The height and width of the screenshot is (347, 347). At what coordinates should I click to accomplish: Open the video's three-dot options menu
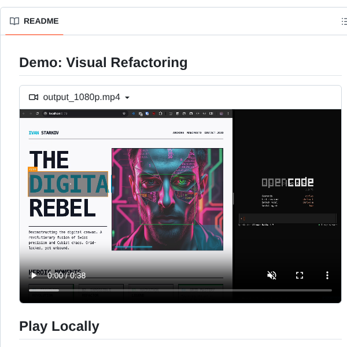[x=327, y=275]
